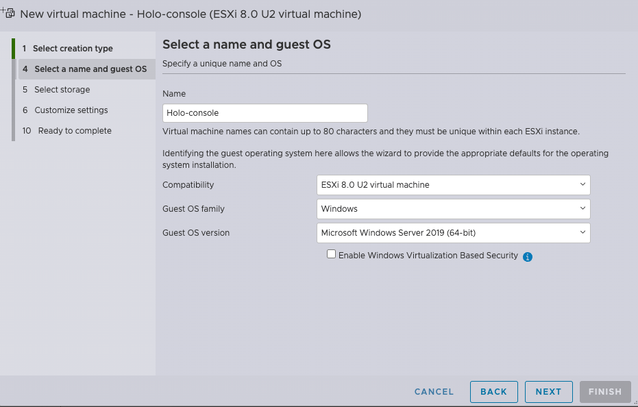This screenshot has height=407, width=638.
Task: Click NEXT to continue the wizard
Action: pyautogui.click(x=548, y=392)
